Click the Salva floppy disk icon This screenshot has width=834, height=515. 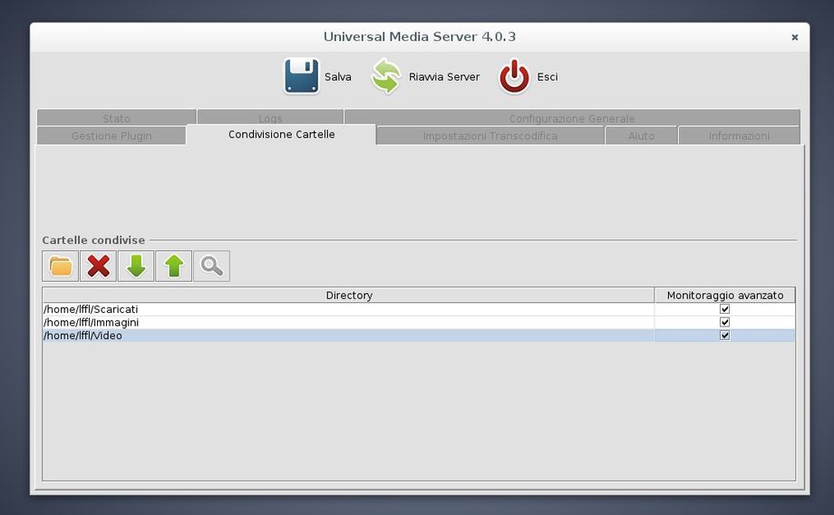pyautogui.click(x=302, y=76)
